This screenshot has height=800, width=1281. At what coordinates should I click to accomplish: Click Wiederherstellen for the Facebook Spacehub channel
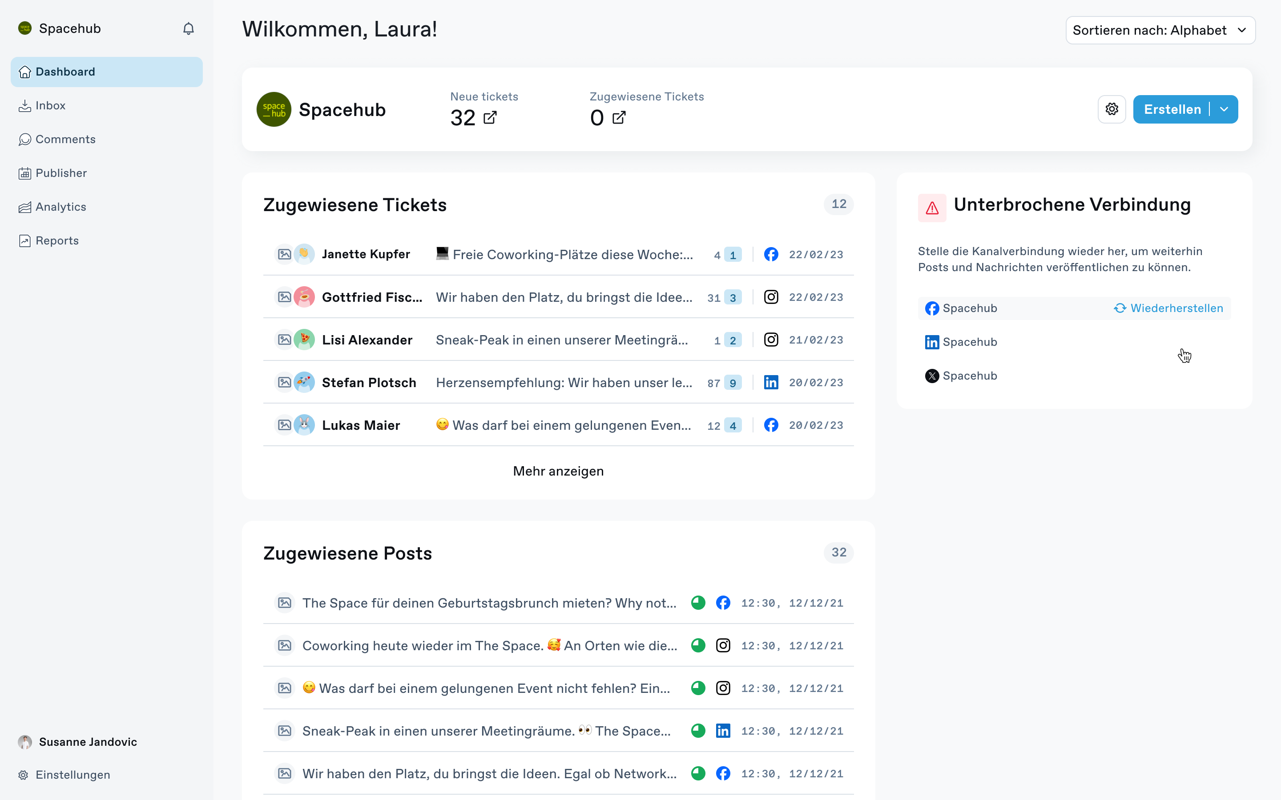[x=1169, y=308]
